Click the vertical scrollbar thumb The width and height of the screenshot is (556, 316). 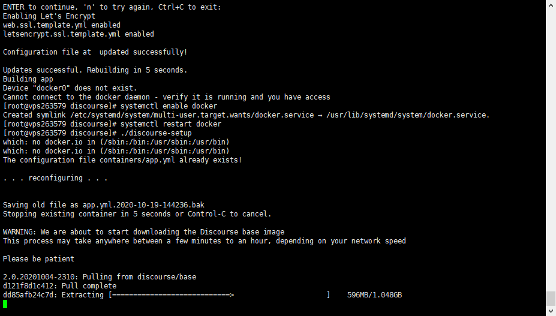551,298
